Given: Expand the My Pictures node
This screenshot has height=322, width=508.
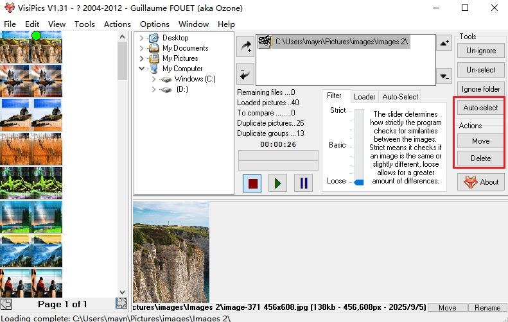Looking at the screenshot, I should point(141,58).
